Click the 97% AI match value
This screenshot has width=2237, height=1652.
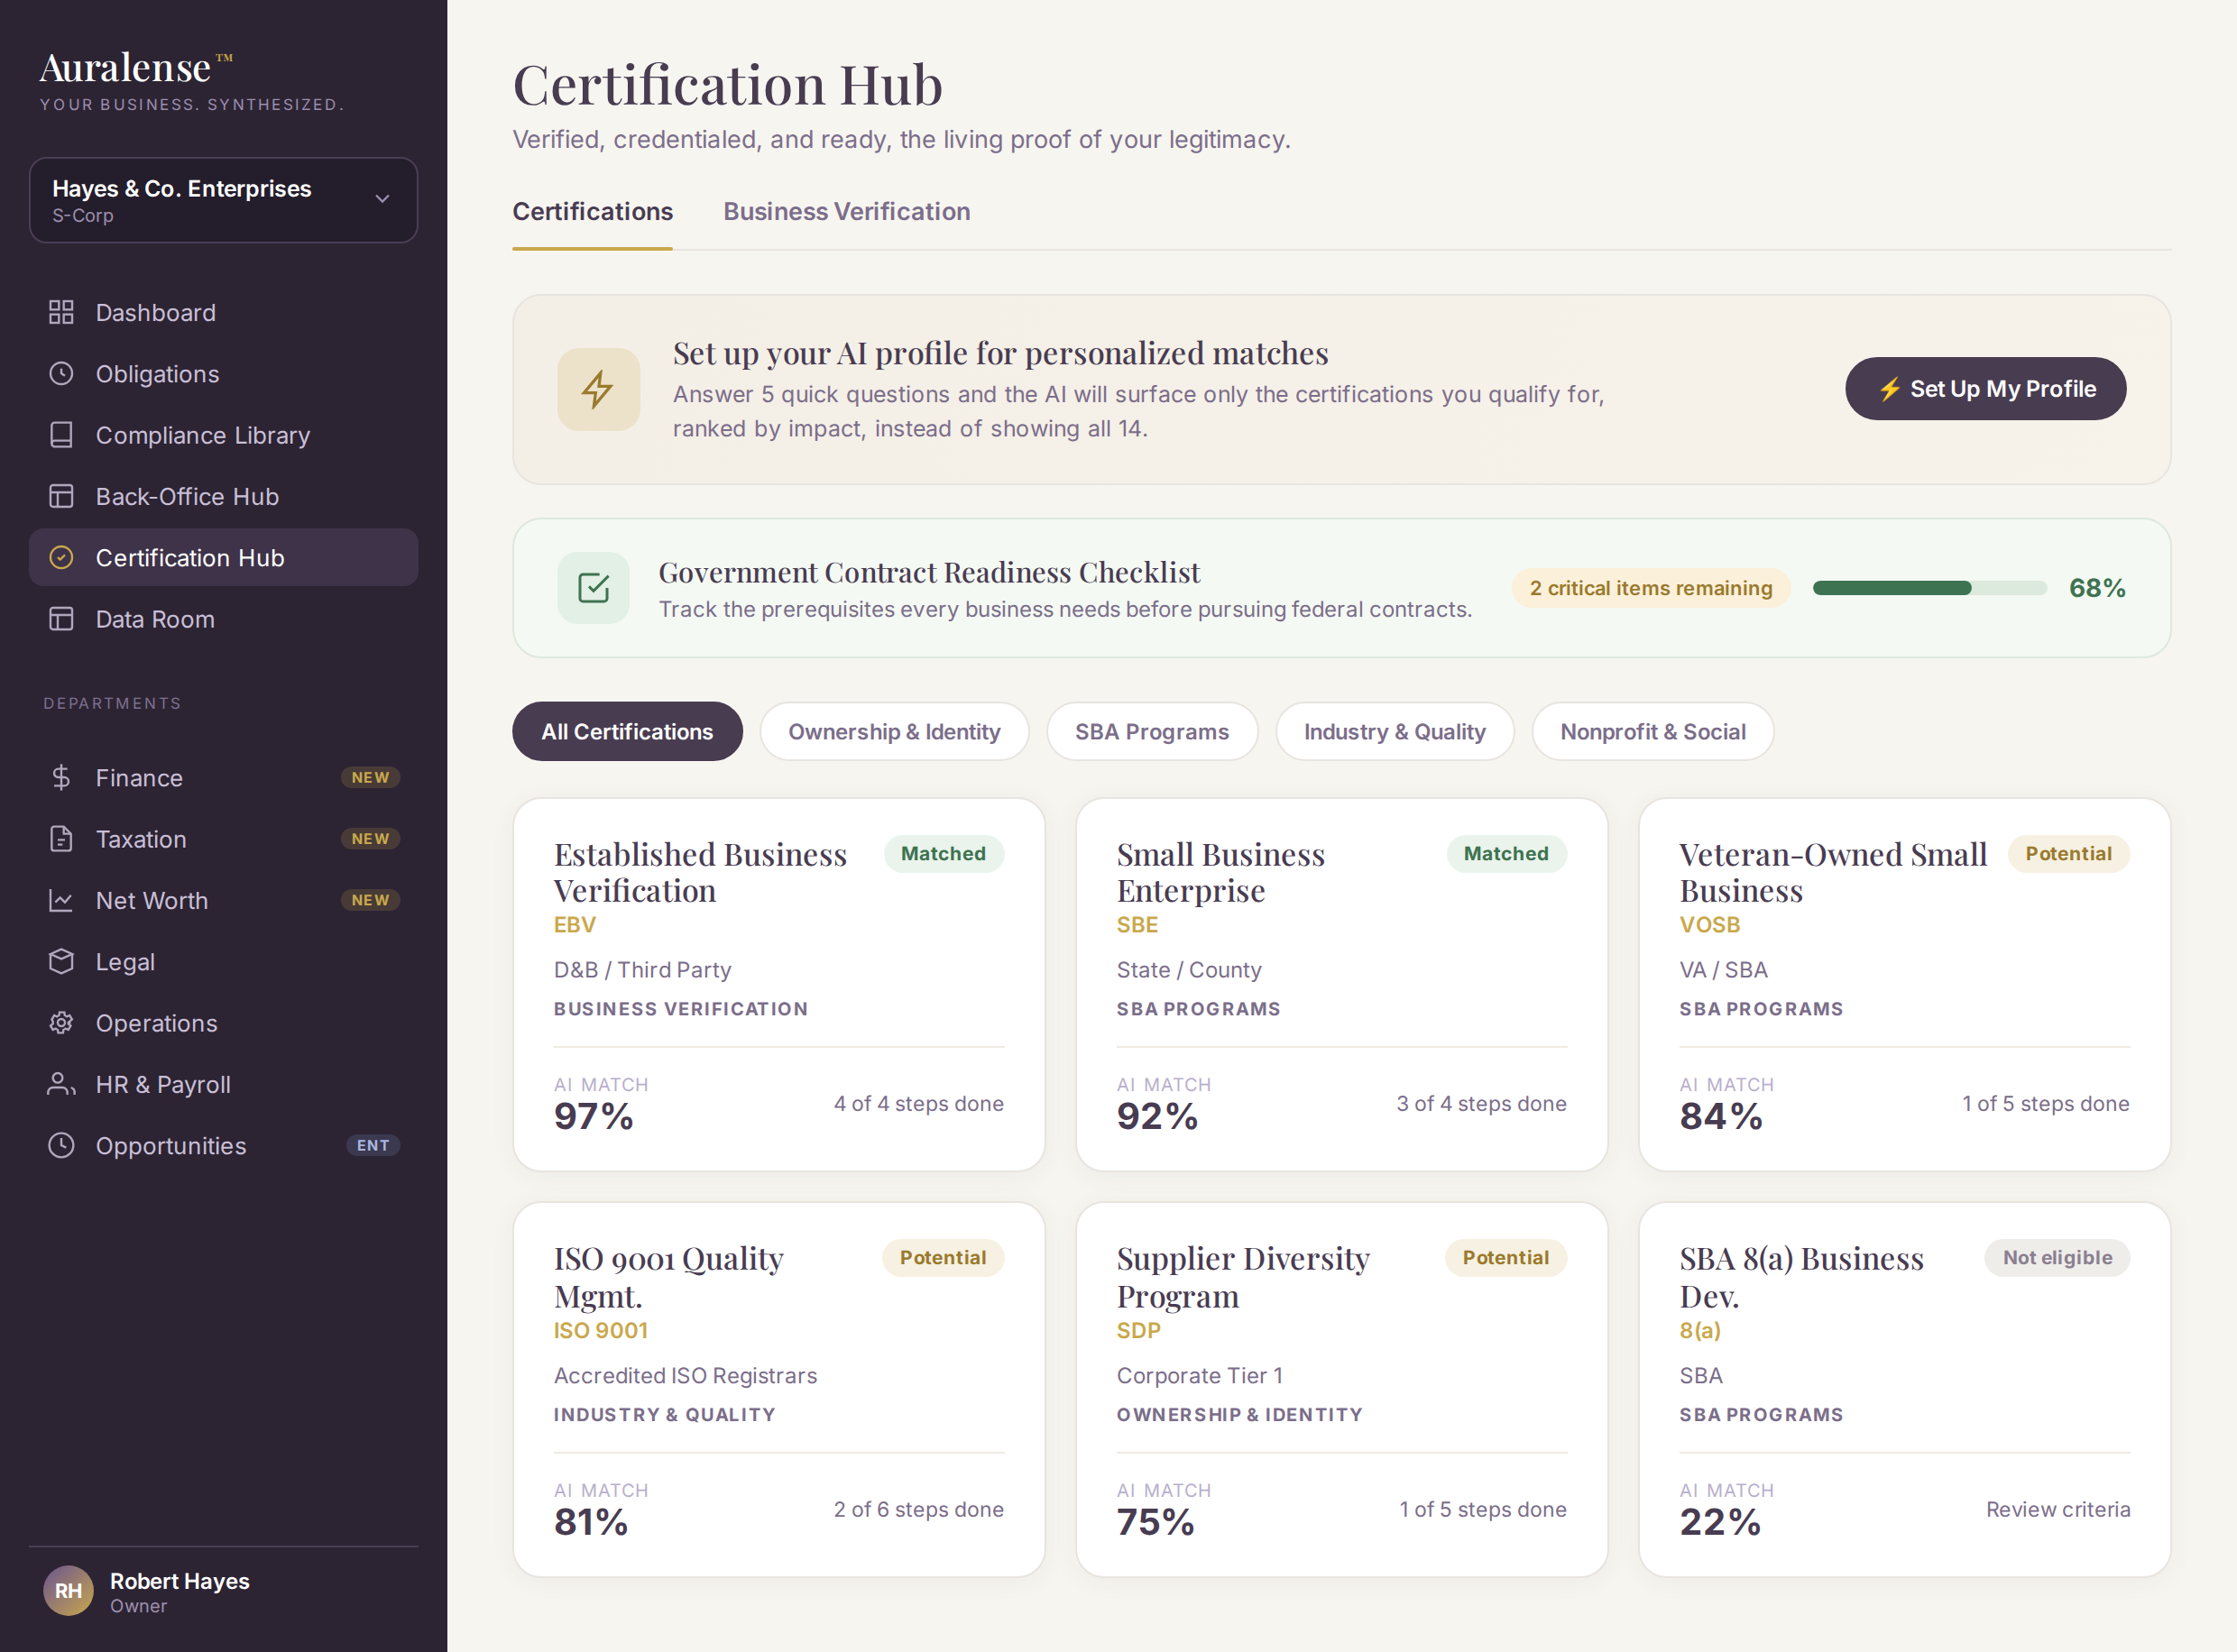[593, 1116]
